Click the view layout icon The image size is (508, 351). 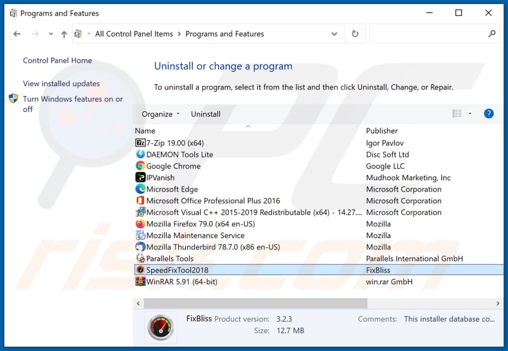click(457, 114)
